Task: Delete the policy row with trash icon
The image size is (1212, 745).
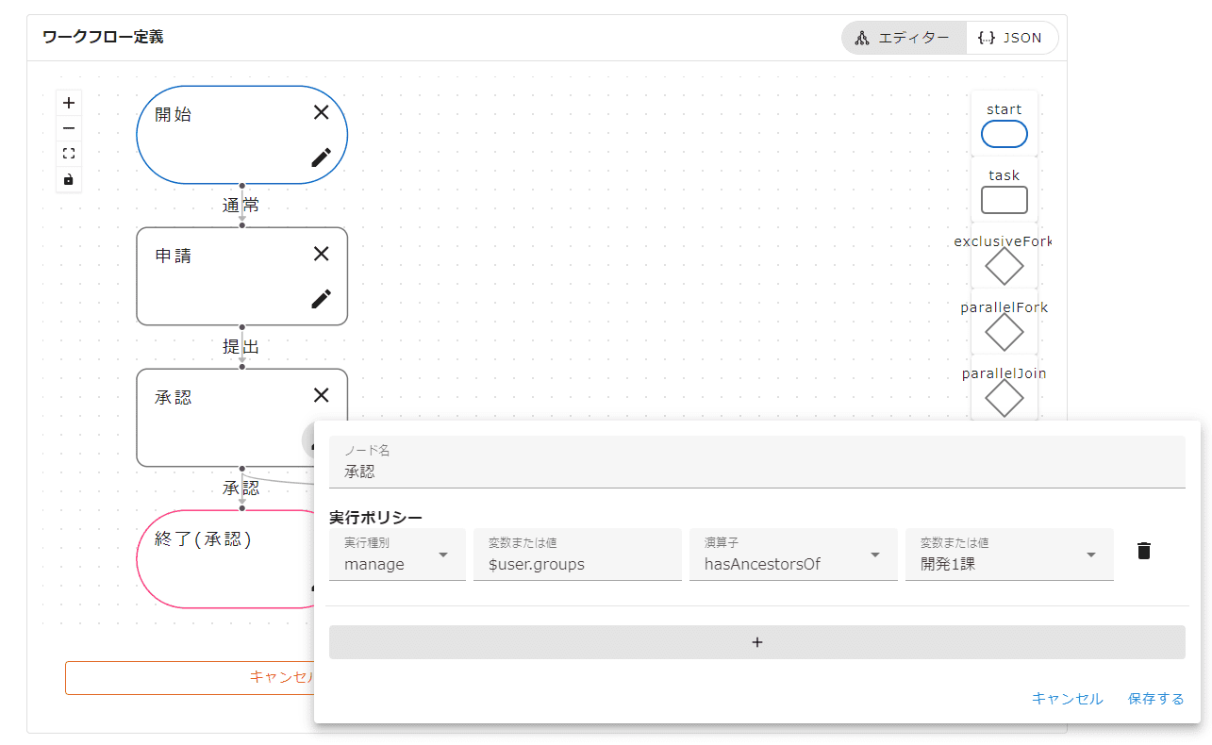Action: coord(1143,552)
